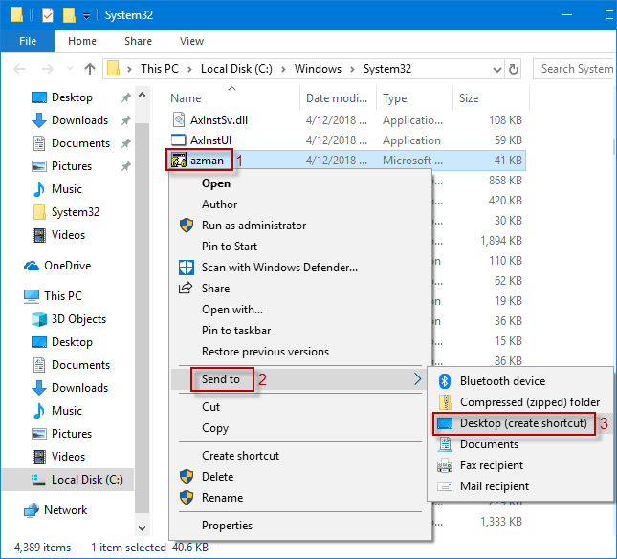Unpin Pictures using its pin icon
The width and height of the screenshot is (617, 559).
coord(126,166)
